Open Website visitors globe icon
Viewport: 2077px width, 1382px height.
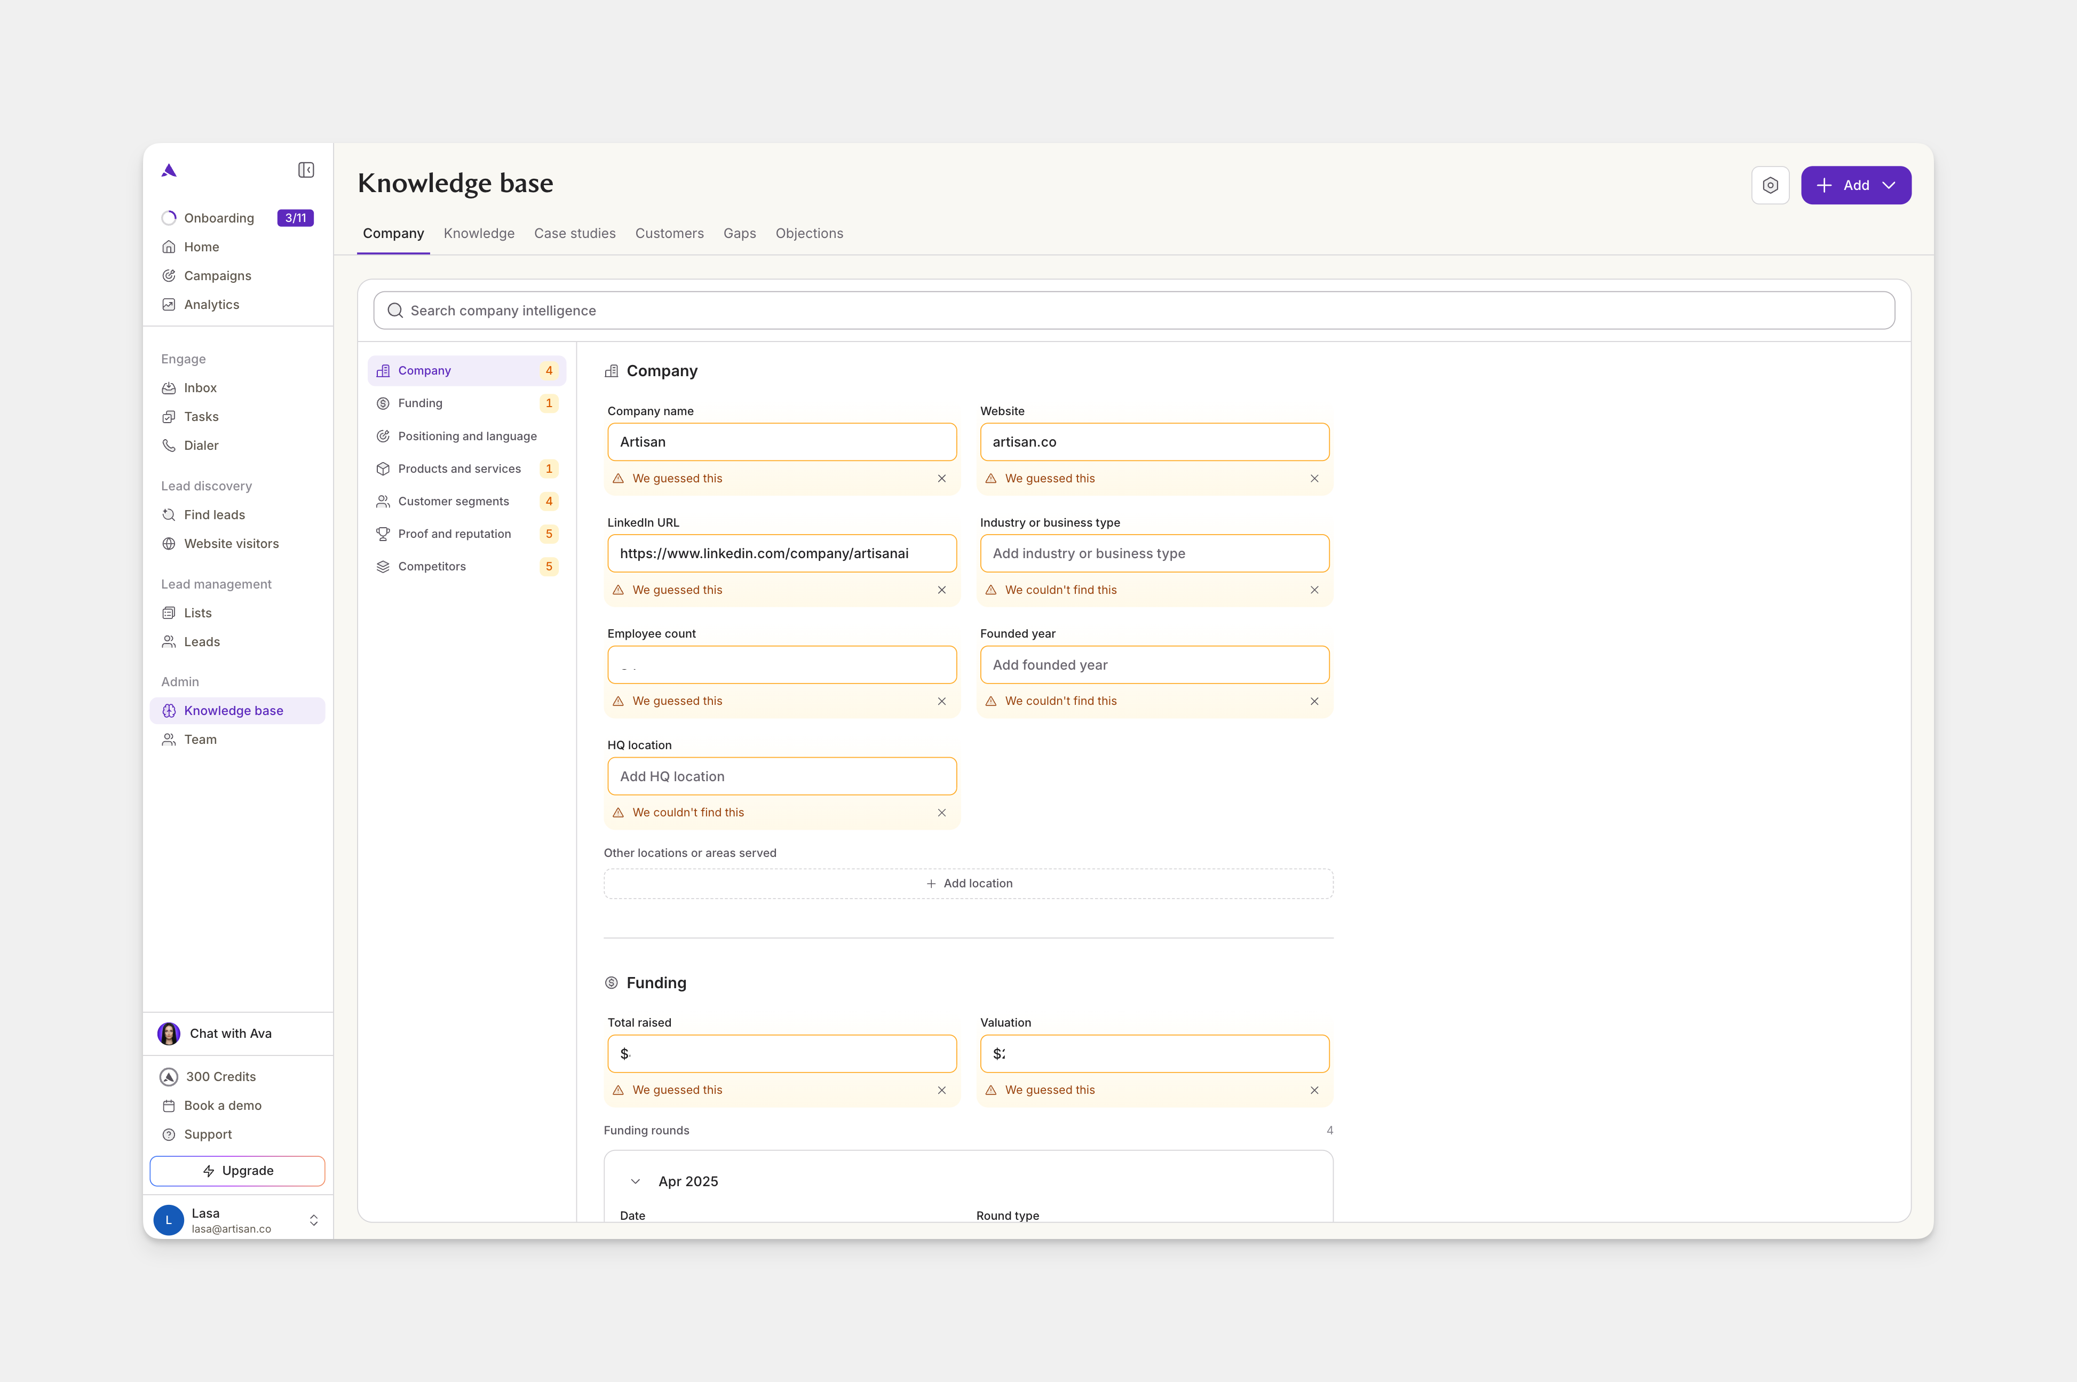tap(169, 544)
